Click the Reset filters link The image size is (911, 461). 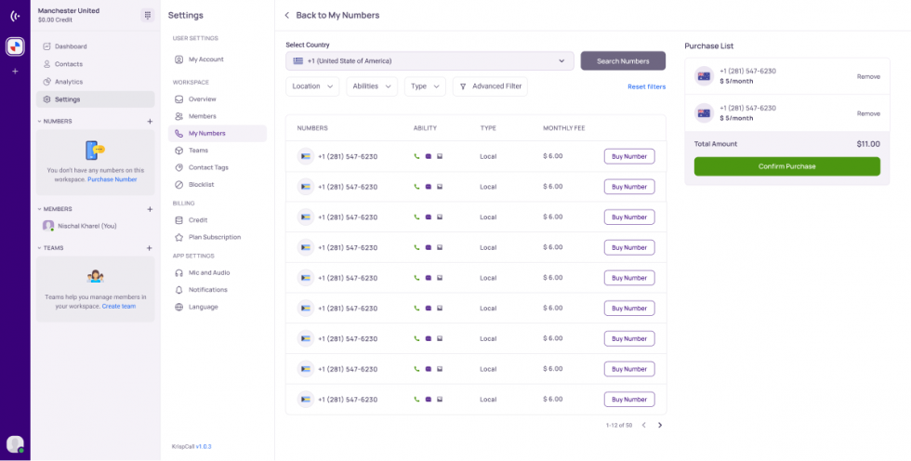646,86
